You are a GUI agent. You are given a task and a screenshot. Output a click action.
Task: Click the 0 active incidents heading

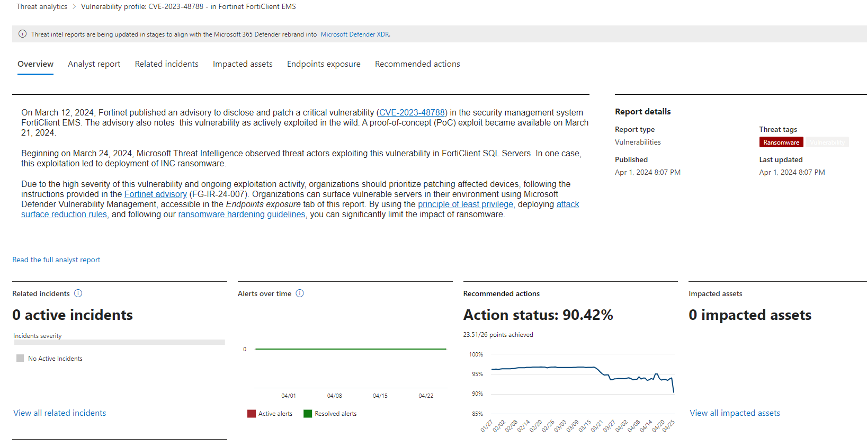click(73, 315)
